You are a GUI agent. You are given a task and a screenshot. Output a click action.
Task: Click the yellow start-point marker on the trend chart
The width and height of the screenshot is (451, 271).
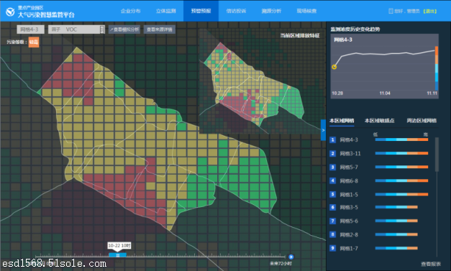[334, 67]
